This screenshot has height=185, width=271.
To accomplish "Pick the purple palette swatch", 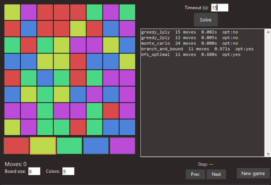I will [x=122, y=146].
